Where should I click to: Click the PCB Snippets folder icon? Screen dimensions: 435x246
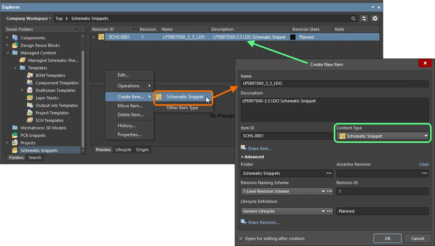click(x=15, y=135)
